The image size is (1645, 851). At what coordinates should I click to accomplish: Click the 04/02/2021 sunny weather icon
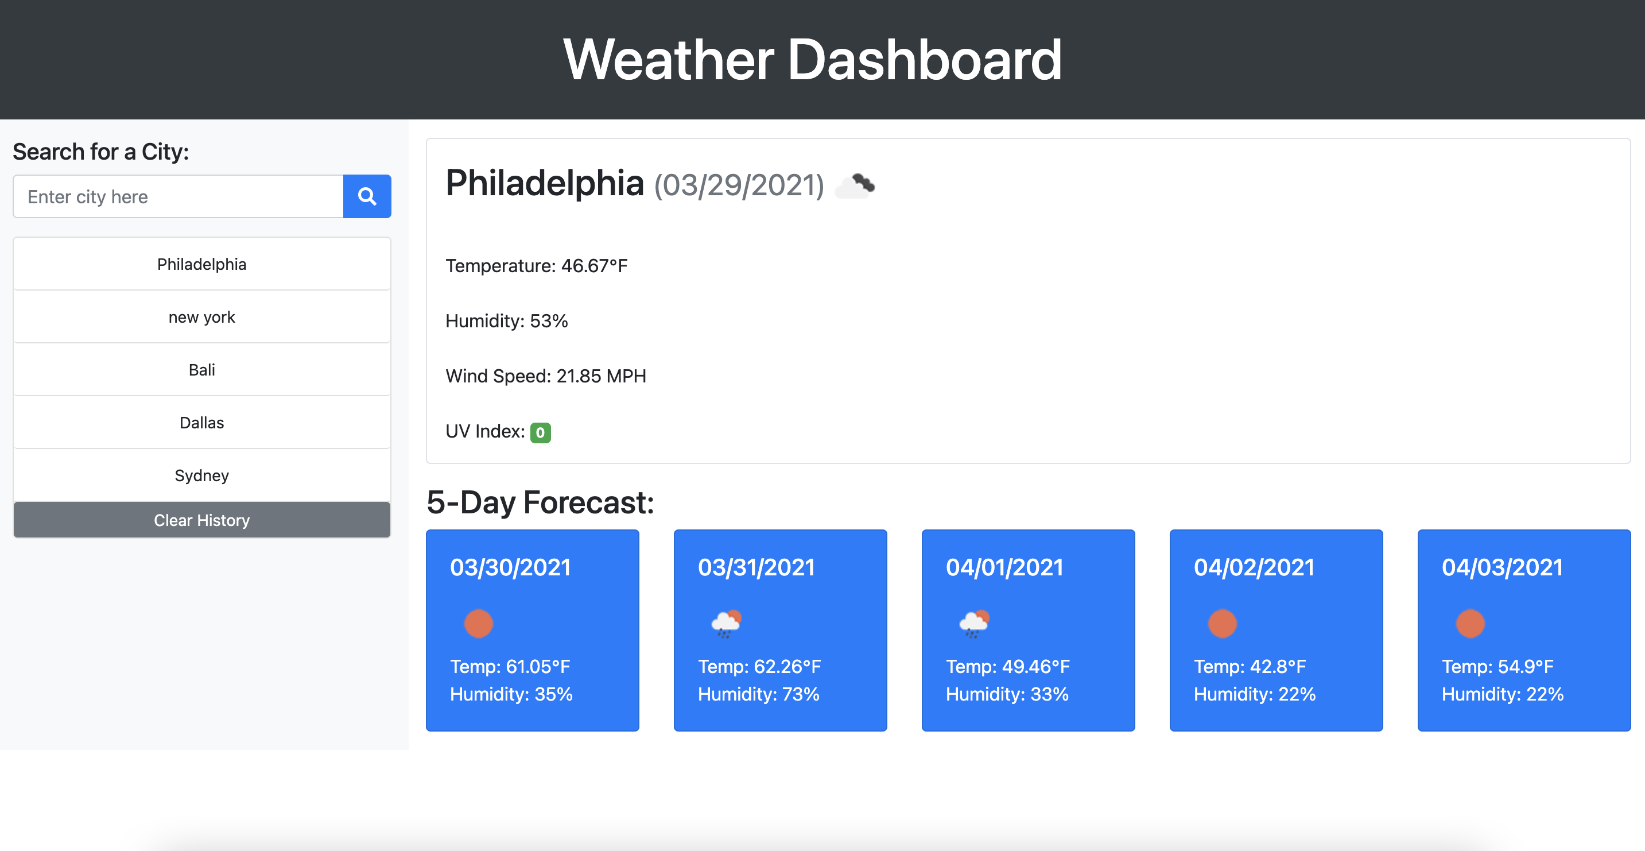pyautogui.click(x=1222, y=624)
